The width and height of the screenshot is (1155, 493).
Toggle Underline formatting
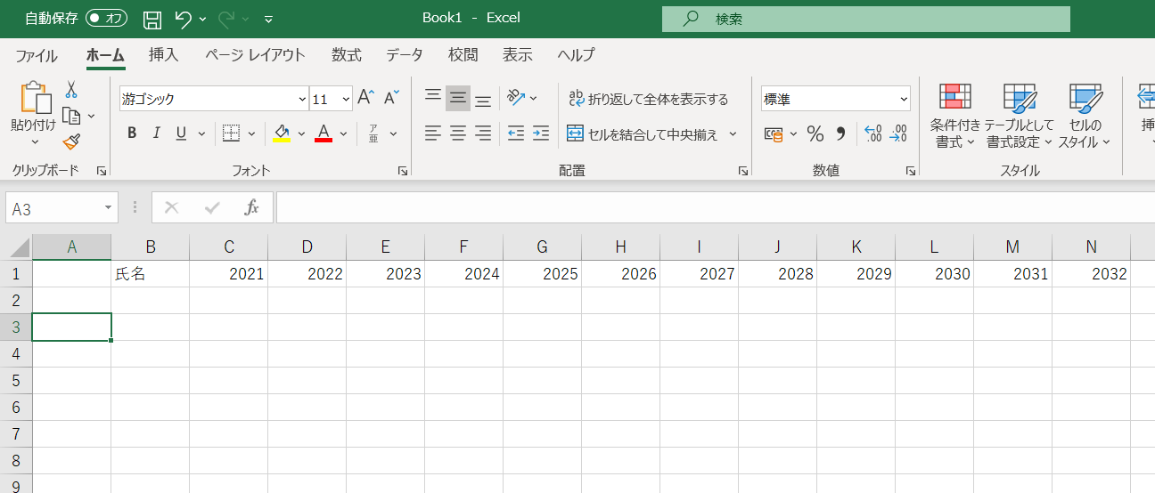tap(181, 133)
